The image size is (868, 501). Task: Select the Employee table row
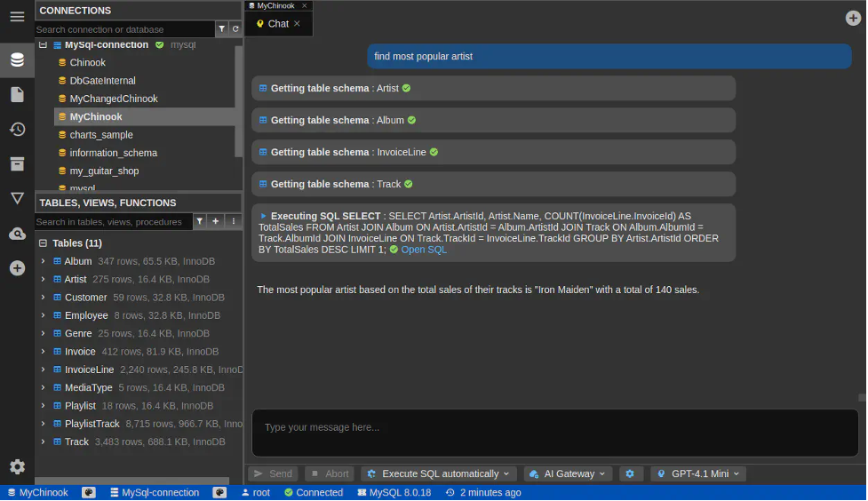tap(139, 315)
